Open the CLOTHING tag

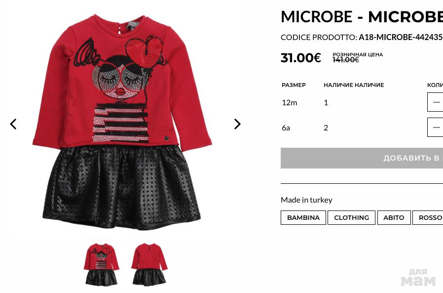351,218
